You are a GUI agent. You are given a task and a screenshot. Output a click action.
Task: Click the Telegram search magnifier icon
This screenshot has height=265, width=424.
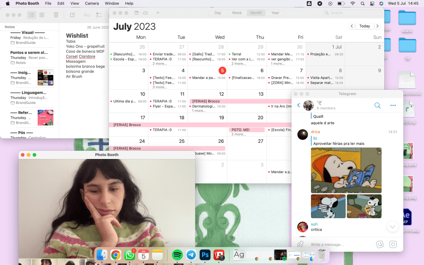pyautogui.click(x=377, y=106)
